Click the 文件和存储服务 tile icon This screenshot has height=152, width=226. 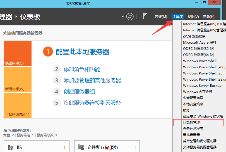click(x=81, y=147)
